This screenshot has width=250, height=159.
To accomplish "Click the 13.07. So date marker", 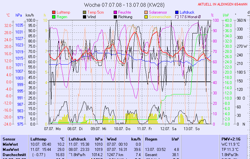I will click(x=192, y=129).
